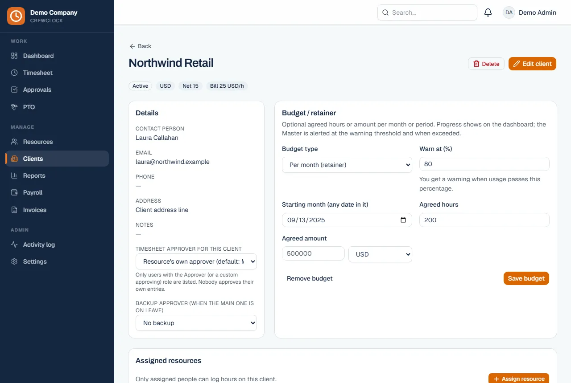Click the Approvals checkmark icon

click(x=14, y=90)
